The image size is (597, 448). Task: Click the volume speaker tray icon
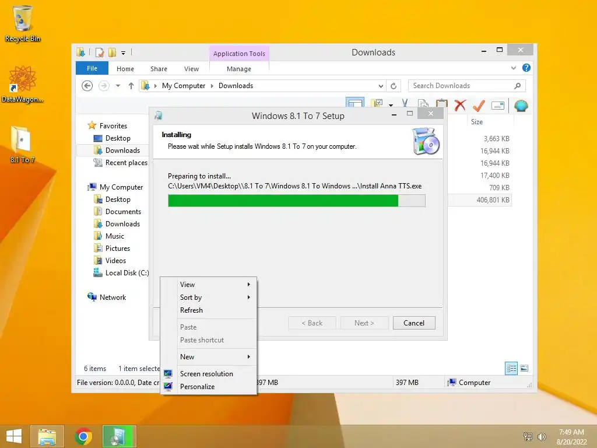click(542, 436)
